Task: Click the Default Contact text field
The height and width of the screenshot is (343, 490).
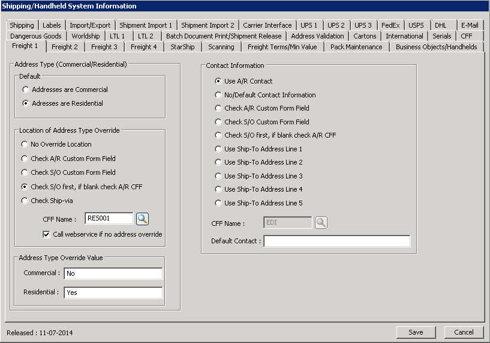Action: pos(336,241)
